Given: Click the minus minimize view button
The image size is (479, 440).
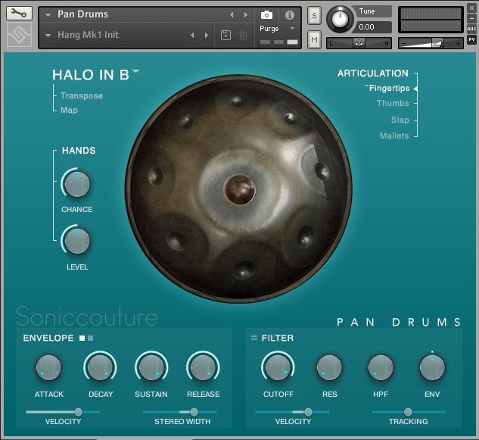Looking at the screenshot, I should (x=471, y=18).
